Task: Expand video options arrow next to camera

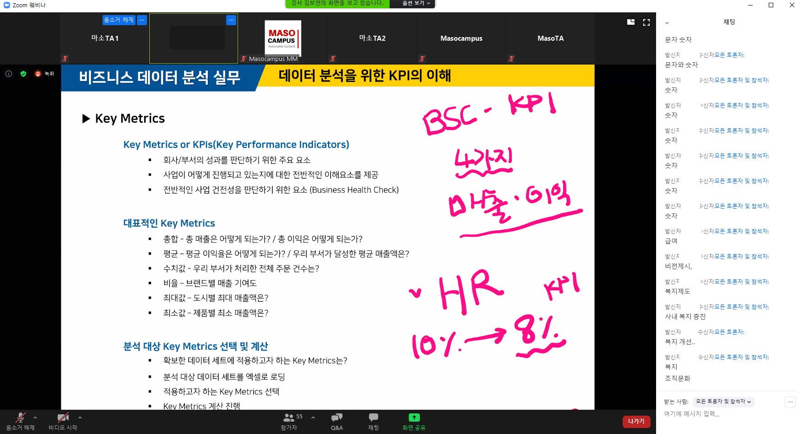Action: tap(80, 418)
